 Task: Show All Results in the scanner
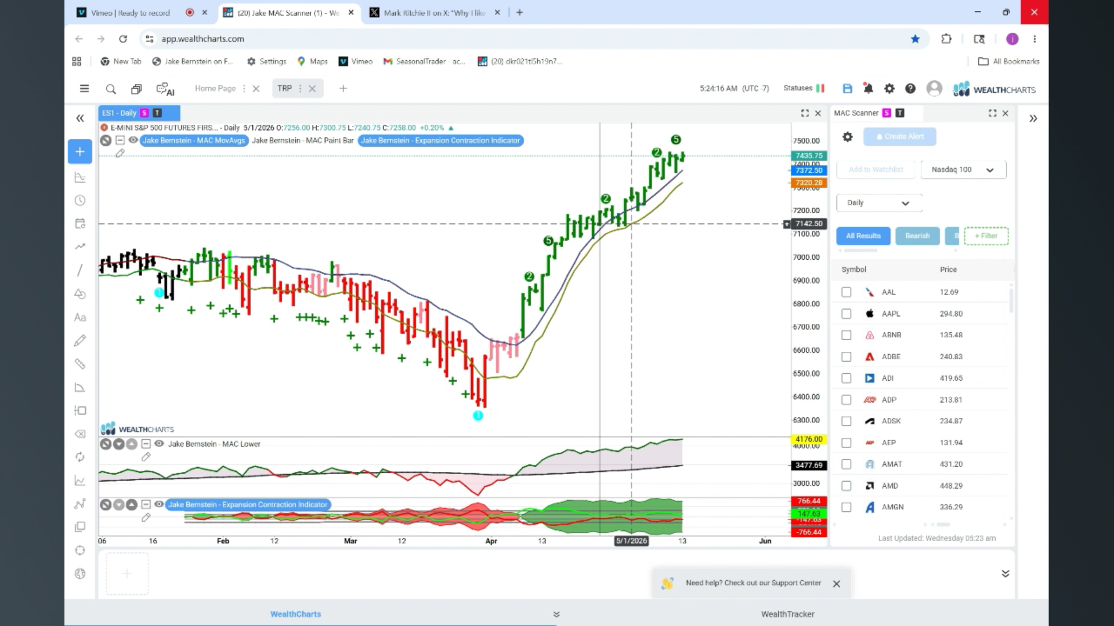[x=863, y=236]
